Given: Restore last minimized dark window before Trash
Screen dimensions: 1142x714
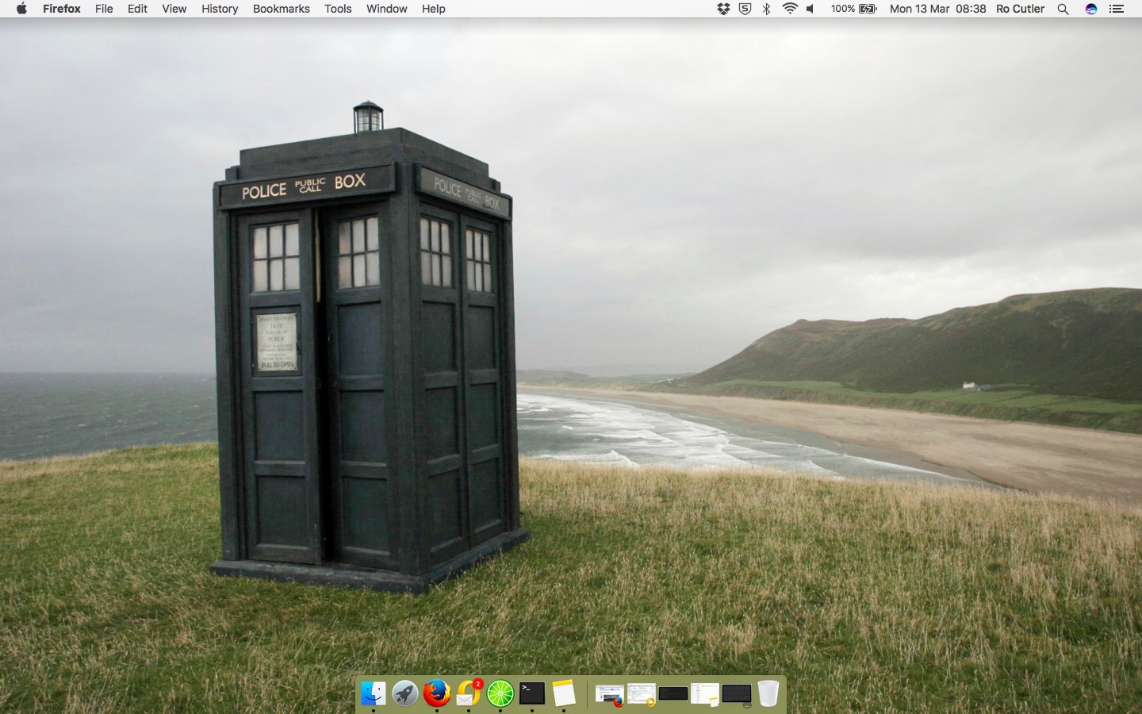Looking at the screenshot, I should point(737,695).
